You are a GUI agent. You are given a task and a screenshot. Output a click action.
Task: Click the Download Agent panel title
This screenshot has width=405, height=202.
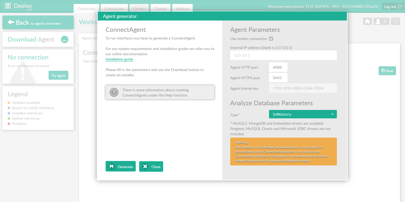pos(31,39)
